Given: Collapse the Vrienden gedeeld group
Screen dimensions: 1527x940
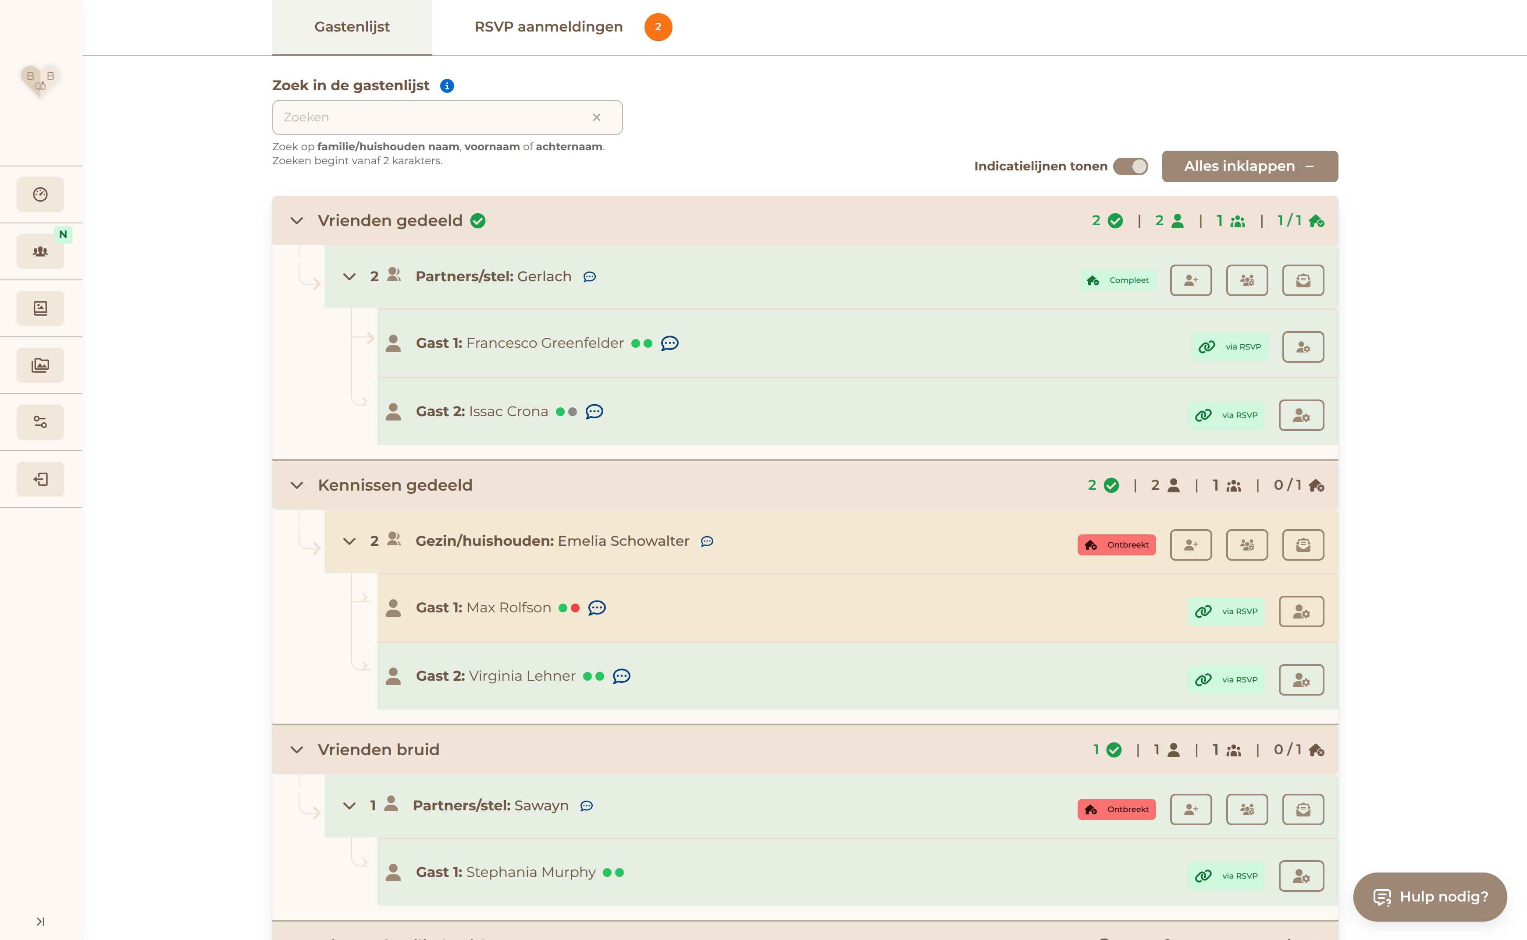Looking at the screenshot, I should pos(297,221).
